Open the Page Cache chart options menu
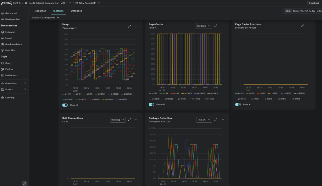Screen dimensions: 322x186 point(223,26)
